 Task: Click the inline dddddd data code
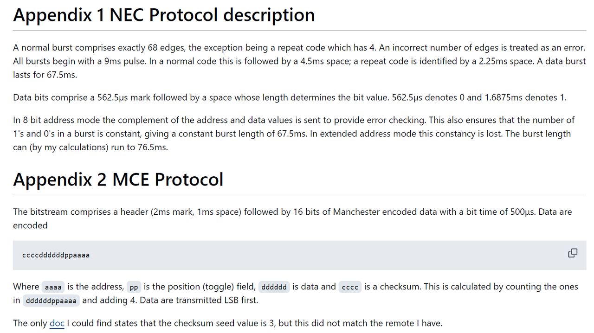point(274,287)
